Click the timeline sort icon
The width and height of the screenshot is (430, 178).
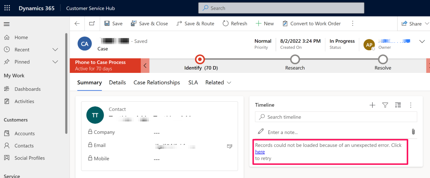[398, 105]
